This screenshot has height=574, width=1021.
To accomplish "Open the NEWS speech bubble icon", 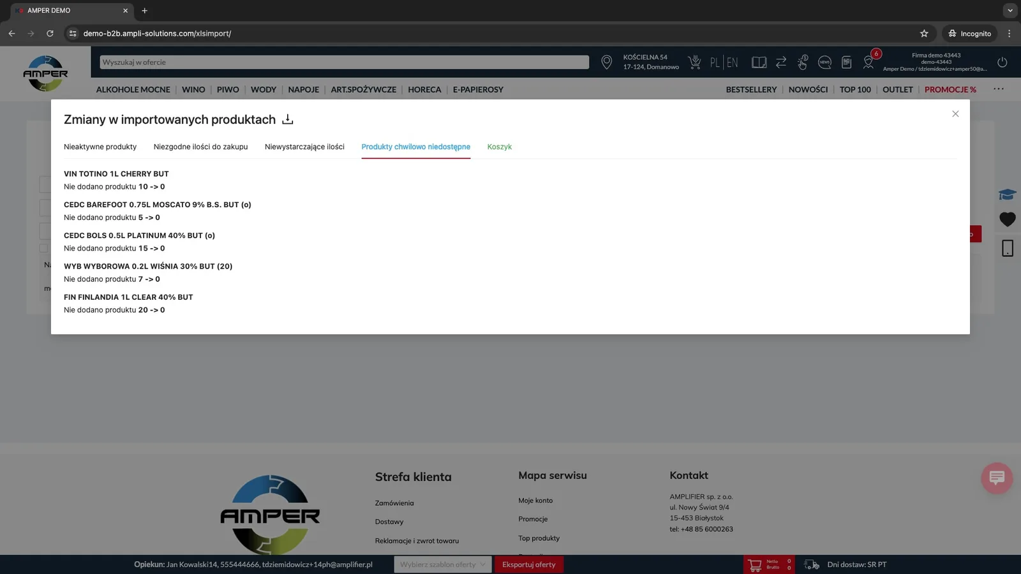I will point(824,62).
